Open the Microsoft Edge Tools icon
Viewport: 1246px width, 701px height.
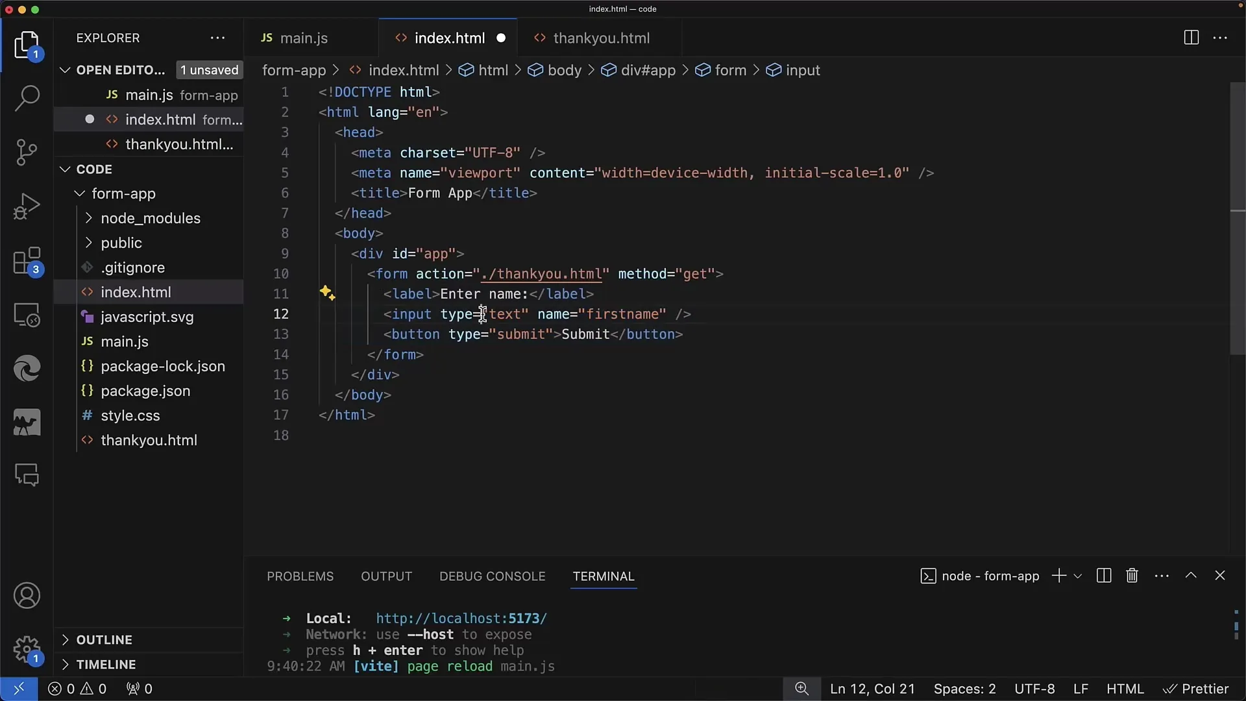27,369
